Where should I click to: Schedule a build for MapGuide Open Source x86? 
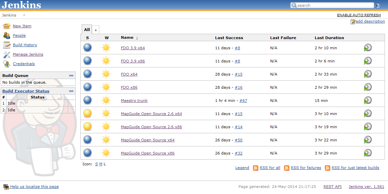pyautogui.click(x=368, y=153)
